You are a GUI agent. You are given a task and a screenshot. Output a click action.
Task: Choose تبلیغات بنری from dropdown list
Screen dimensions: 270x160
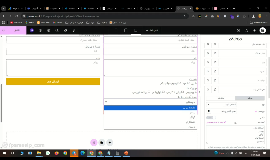tap(151, 108)
